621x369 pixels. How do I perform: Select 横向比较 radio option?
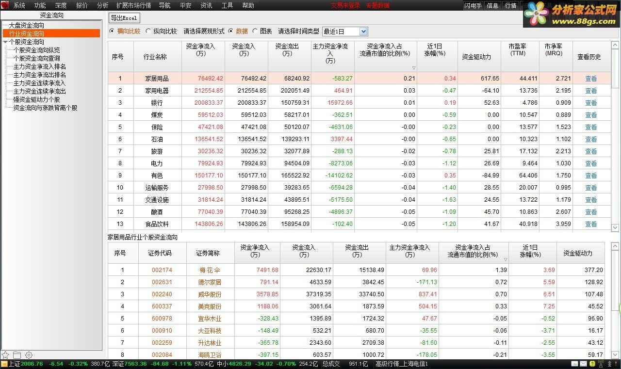(112, 31)
